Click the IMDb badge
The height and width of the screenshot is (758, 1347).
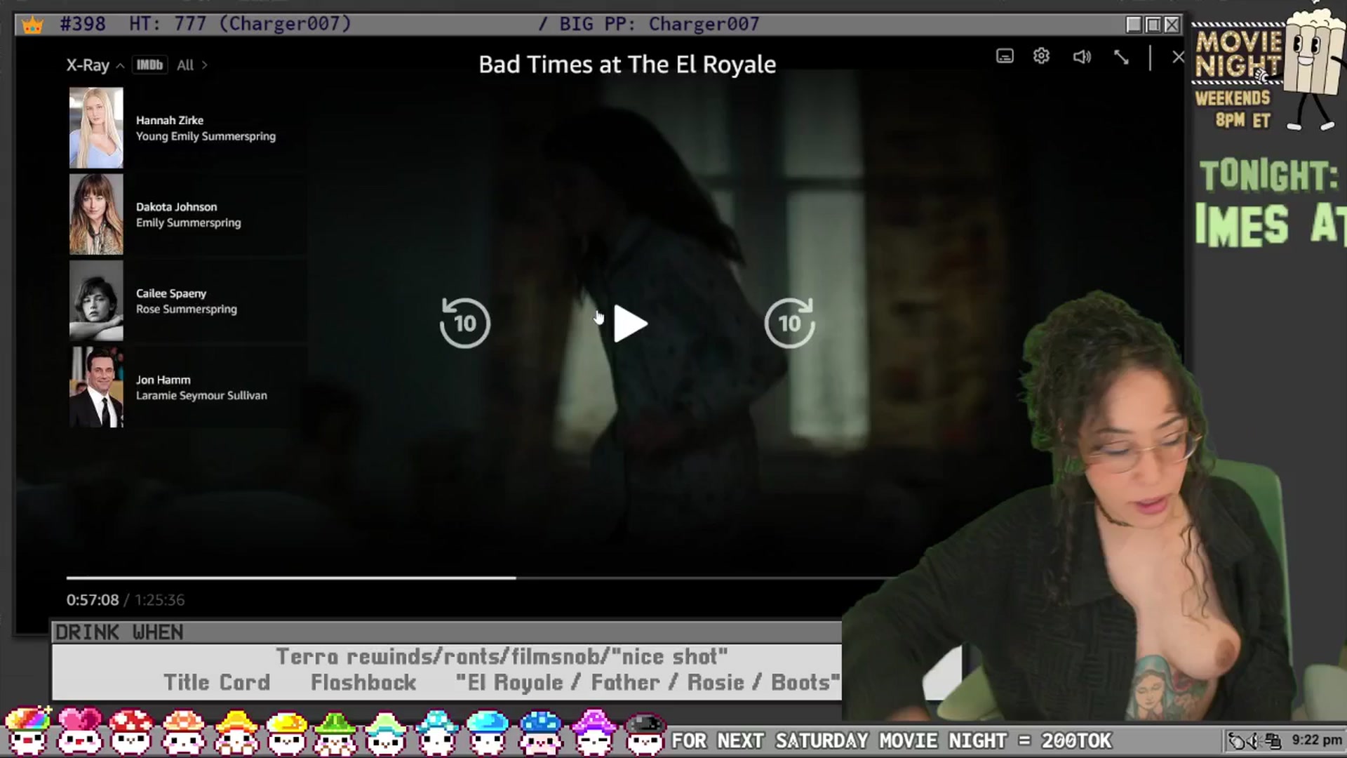(149, 65)
